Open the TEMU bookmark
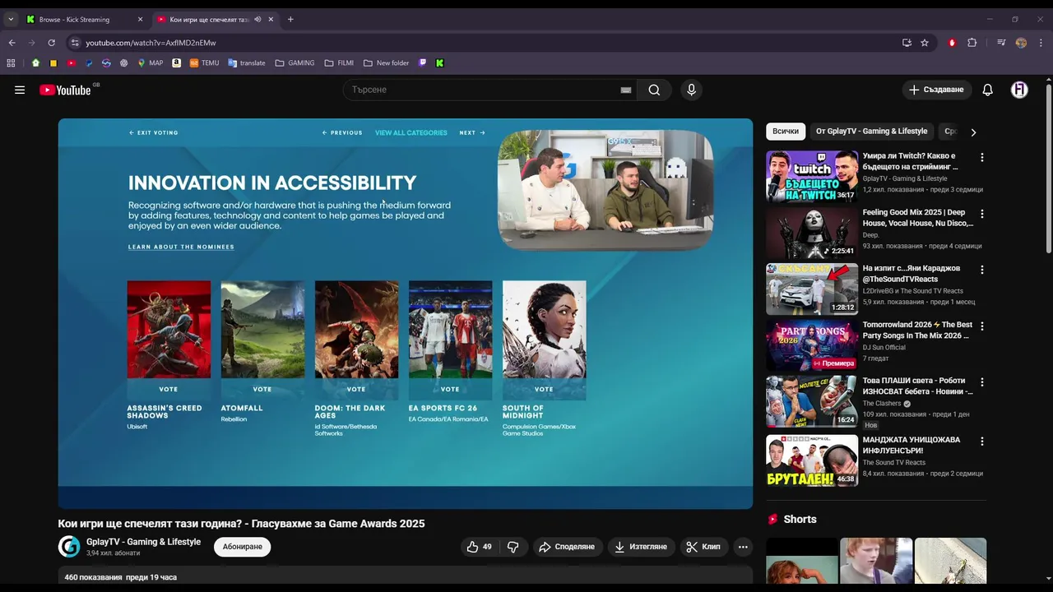Viewport: 1053px width, 592px height. click(x=204, y=62)
